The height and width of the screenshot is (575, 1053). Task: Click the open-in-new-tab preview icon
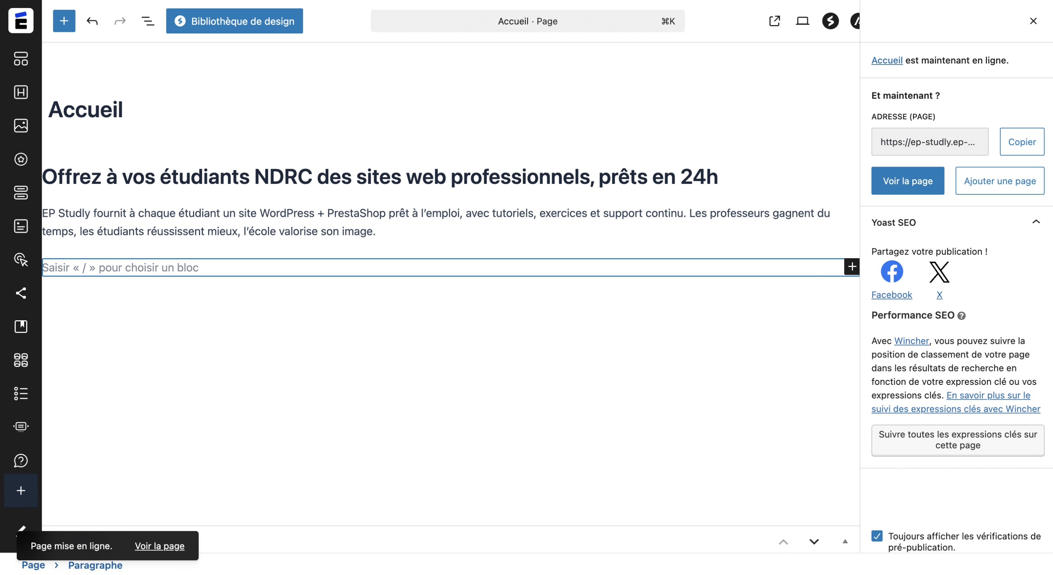point(774,21)
